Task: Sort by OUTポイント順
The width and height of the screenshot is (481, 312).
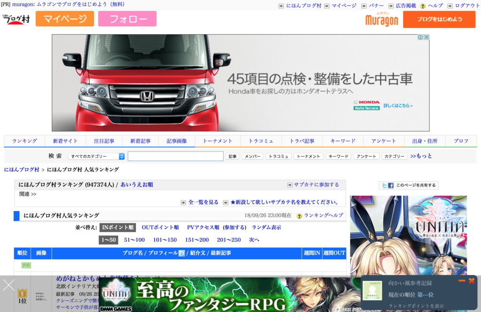Action: 160,228
